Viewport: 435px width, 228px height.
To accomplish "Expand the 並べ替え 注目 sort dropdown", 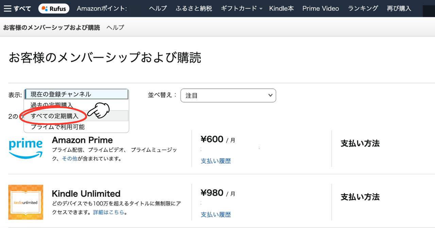I will point(228,96).
